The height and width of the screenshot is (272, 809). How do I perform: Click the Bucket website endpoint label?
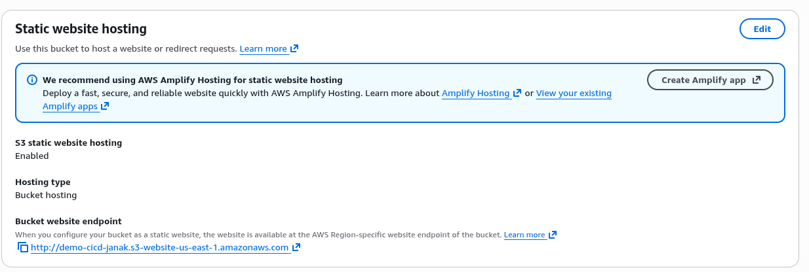68,222
